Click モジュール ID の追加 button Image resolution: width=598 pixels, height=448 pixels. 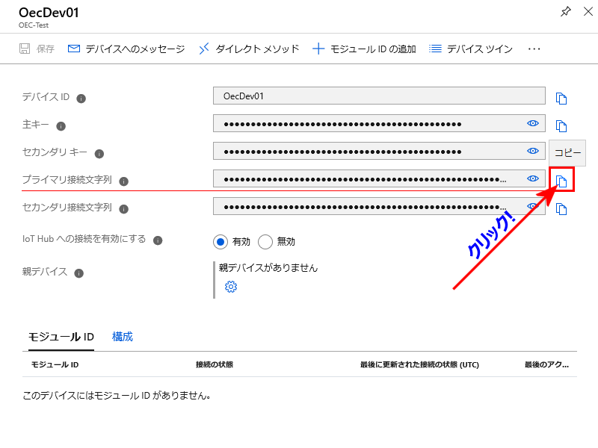point(364,49)
